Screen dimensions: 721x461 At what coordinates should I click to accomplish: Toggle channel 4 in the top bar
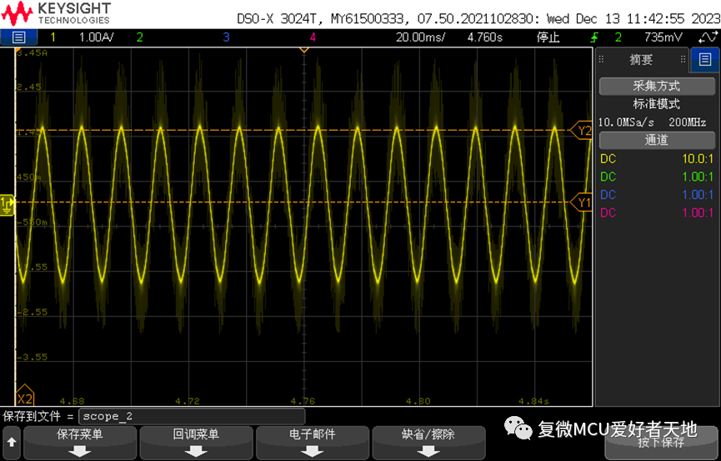tap(313, 37)
